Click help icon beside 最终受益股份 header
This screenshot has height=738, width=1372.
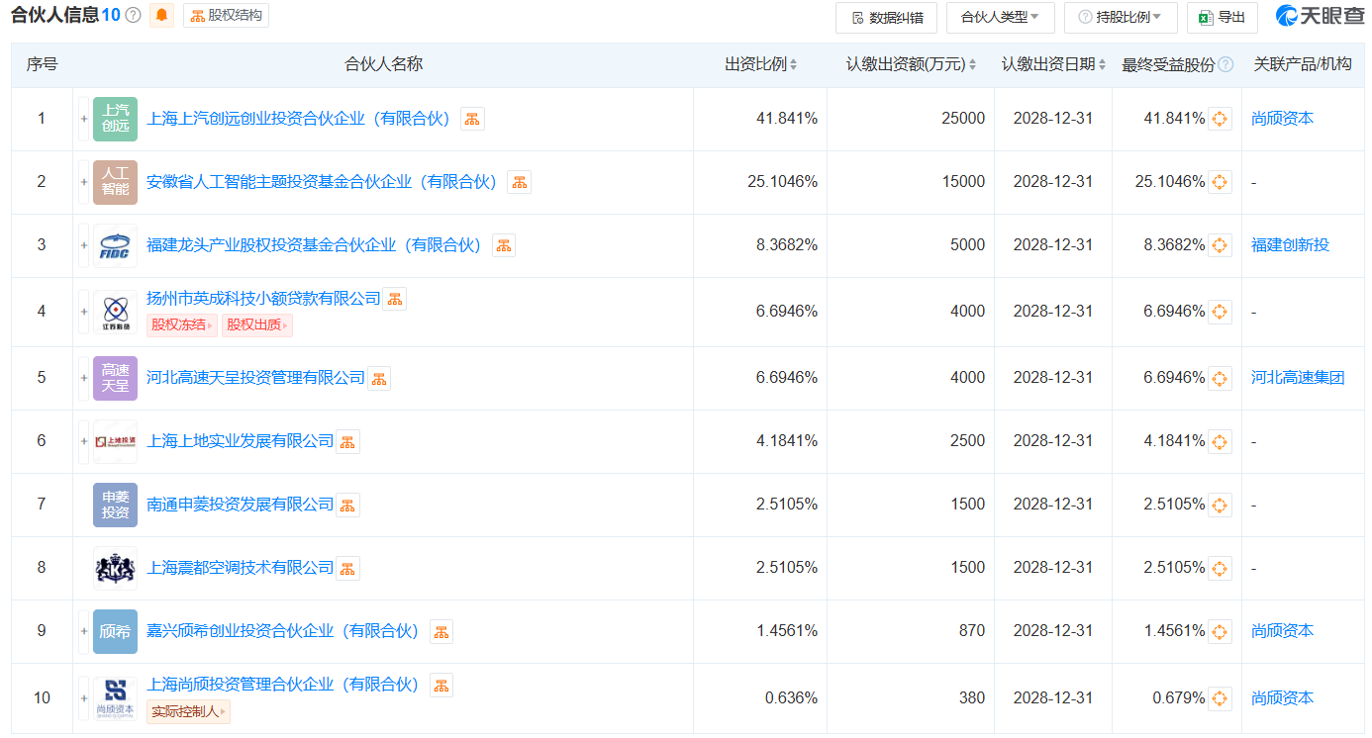click(x=1225, y=64)
